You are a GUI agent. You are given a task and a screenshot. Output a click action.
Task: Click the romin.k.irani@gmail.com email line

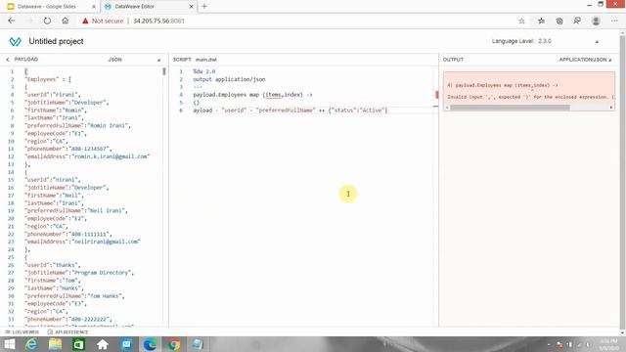pos(87,156)
